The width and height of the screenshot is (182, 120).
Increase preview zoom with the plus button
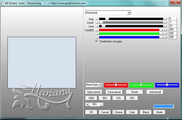[x=87, y=104]
